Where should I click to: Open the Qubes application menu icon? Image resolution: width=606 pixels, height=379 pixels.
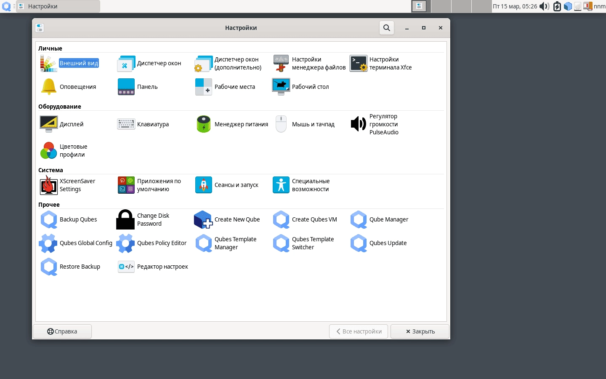(x=7, y=6)
